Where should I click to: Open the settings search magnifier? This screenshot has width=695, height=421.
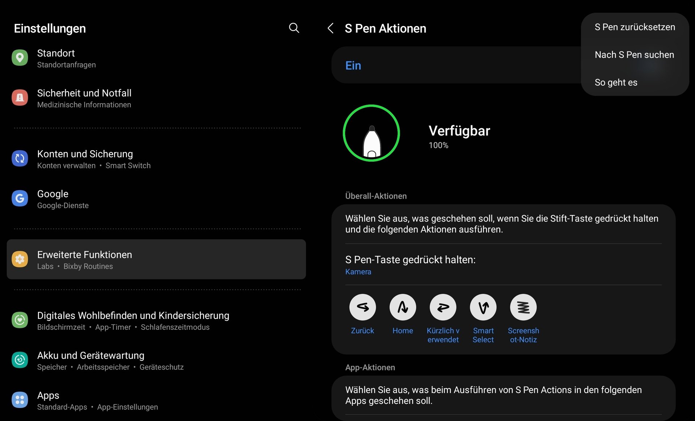[294, 28]
